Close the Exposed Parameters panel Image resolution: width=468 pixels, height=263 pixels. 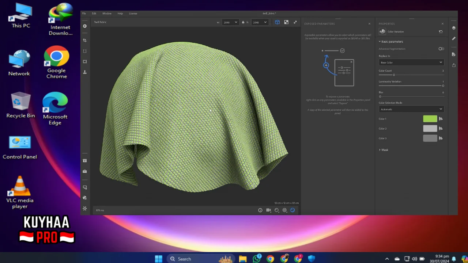(x=369, y=24)
